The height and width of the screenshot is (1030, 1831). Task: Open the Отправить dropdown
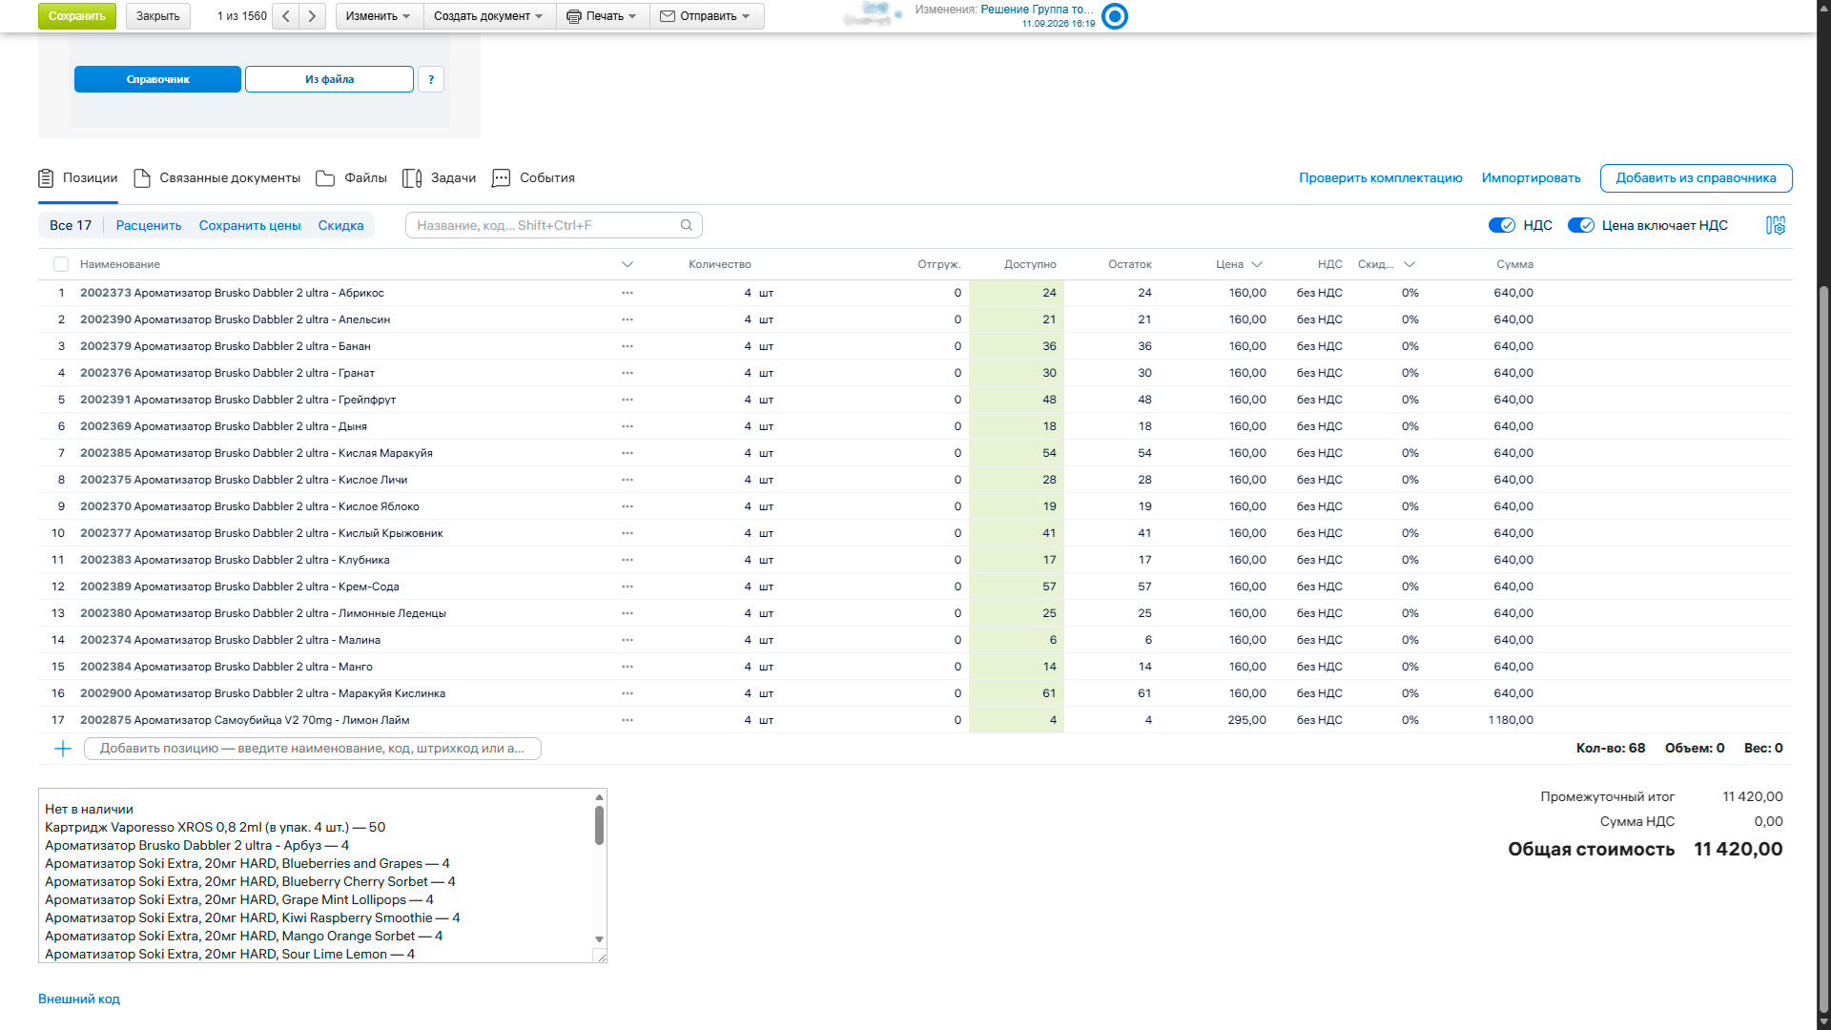707,16
